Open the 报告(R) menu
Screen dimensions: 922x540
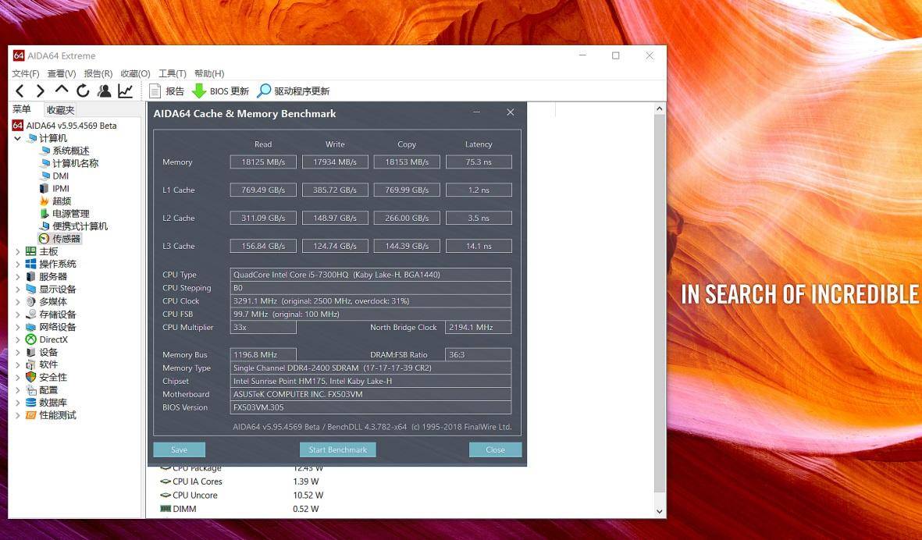coord(98,73)
